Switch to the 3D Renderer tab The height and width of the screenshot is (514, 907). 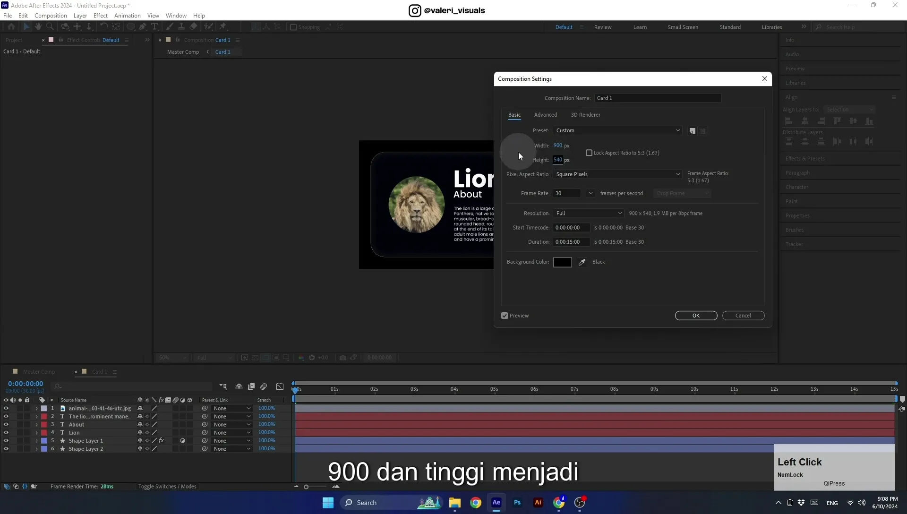(585, 115)
